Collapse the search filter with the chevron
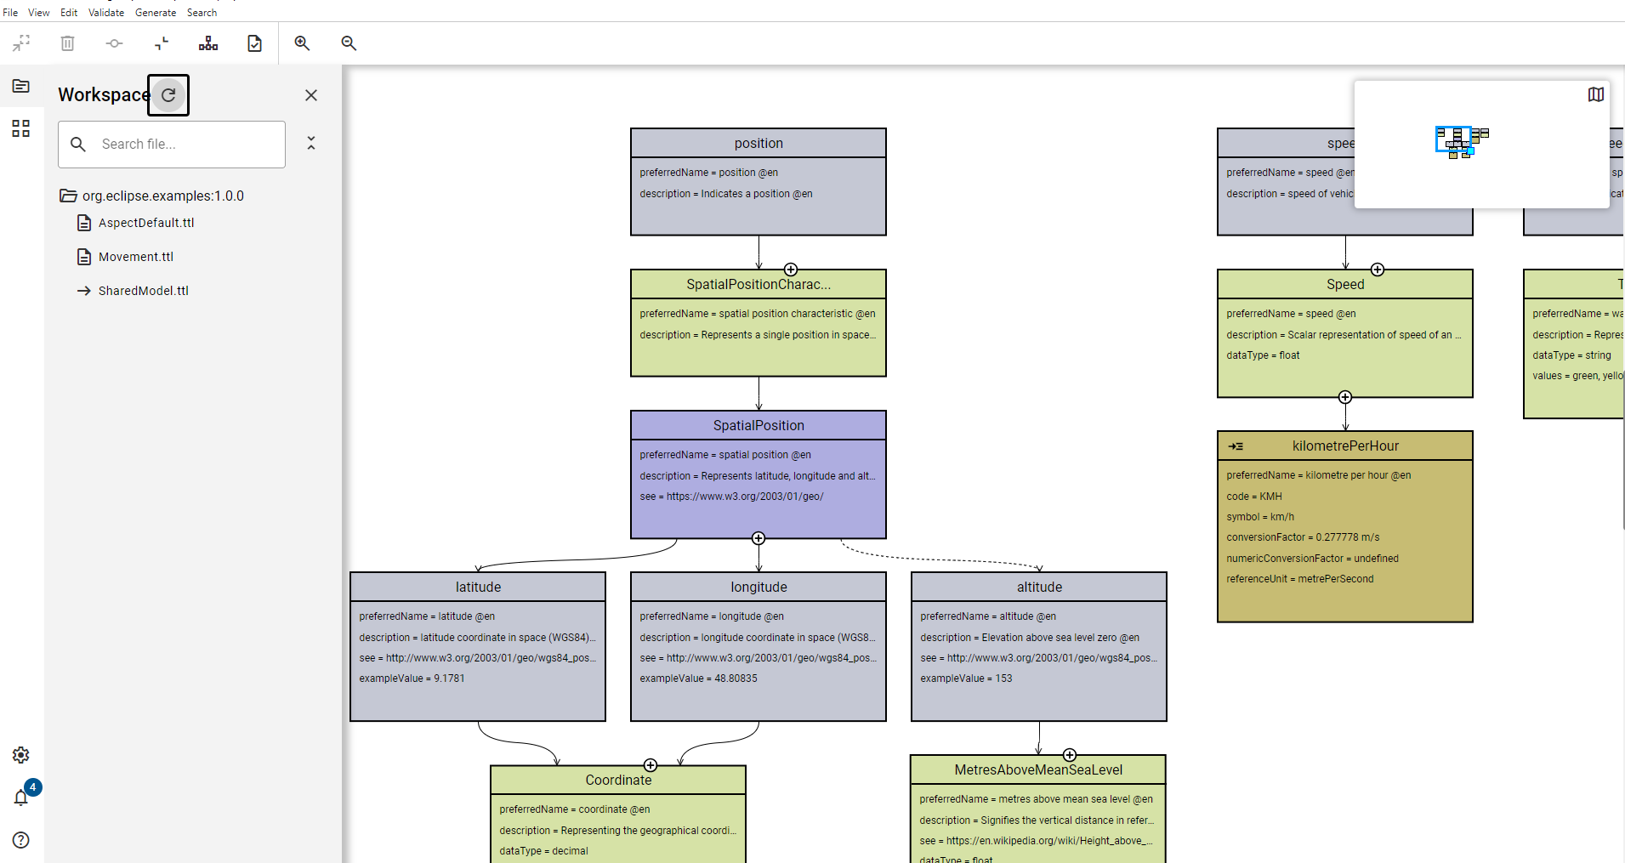Viewport: 1625px width, 863px height. pyautogui.click(x=311, y=143)
